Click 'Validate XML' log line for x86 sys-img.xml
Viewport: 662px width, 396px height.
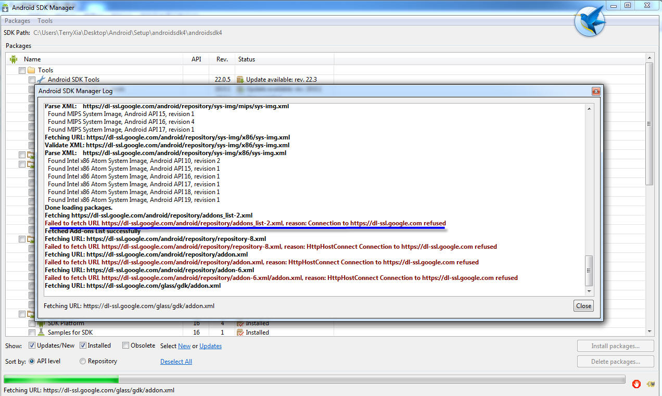point(167,145)
